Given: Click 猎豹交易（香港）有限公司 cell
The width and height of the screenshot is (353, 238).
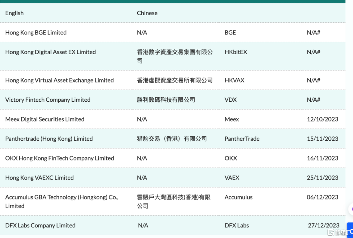Looking at the screenshot, I should click(172, 139).
